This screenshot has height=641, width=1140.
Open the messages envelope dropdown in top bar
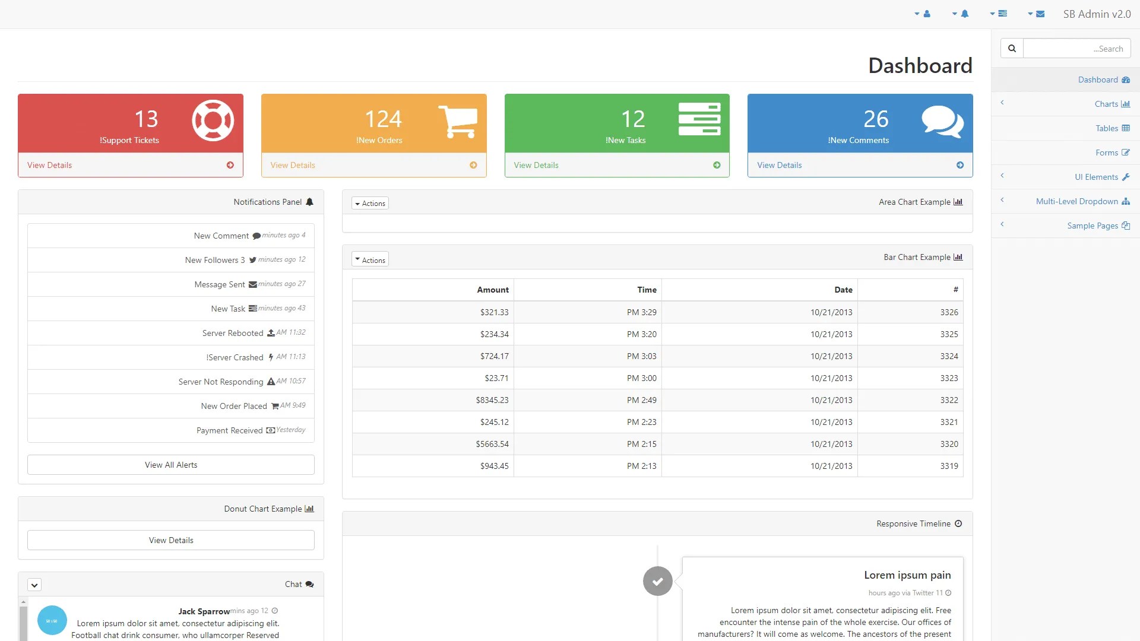1036,14
